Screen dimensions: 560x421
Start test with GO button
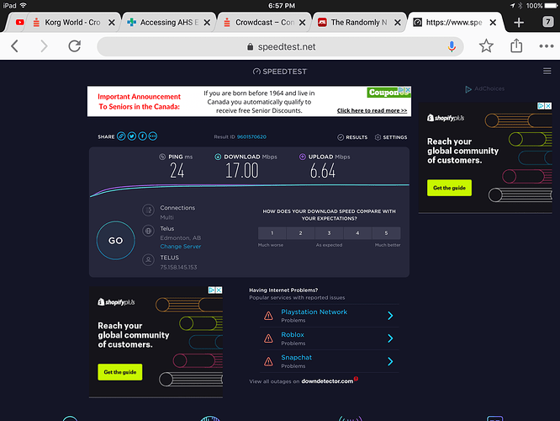coord(116,240)
